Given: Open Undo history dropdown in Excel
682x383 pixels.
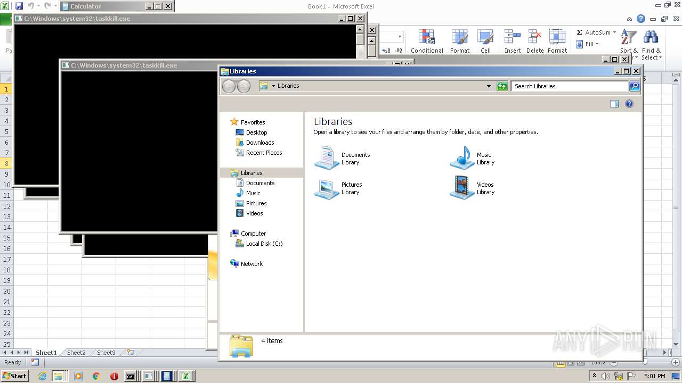Looking at the screenshot, I should click(38, 6).
